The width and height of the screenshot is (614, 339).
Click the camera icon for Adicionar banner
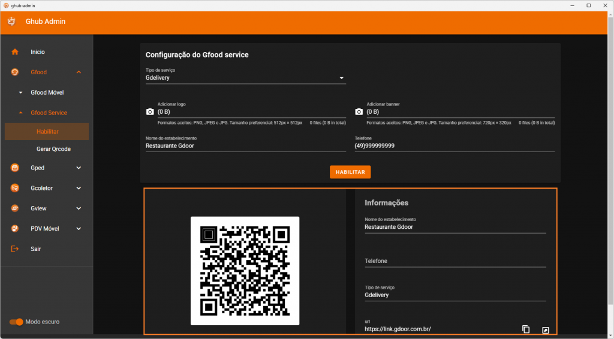[359, 112]
